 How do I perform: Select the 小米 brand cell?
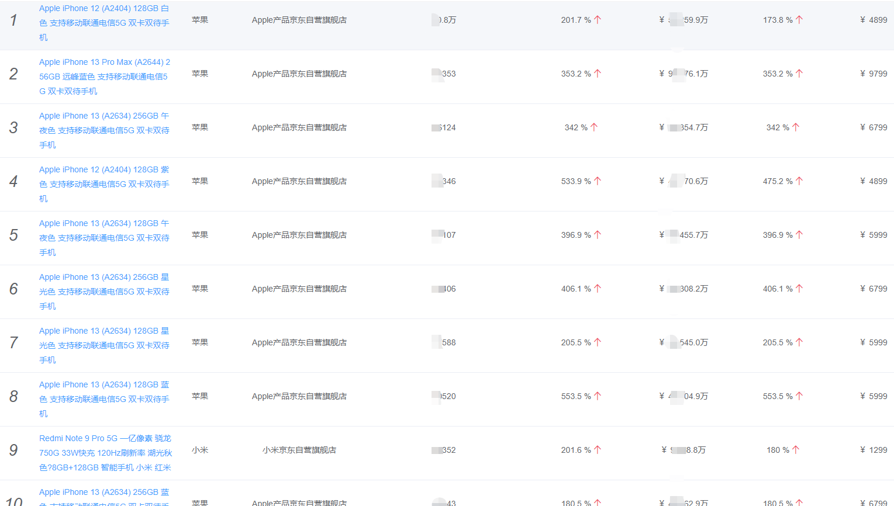pyautogui.click(x=200, y=450)
